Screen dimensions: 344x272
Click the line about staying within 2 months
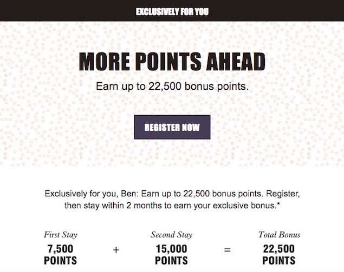(172, 205)
